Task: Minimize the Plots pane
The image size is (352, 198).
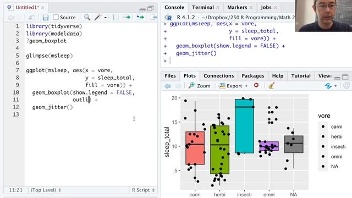Action: point(337,78)
